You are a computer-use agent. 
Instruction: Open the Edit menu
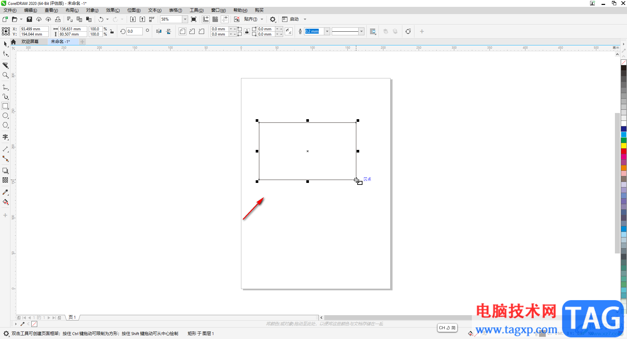point(30,10)
